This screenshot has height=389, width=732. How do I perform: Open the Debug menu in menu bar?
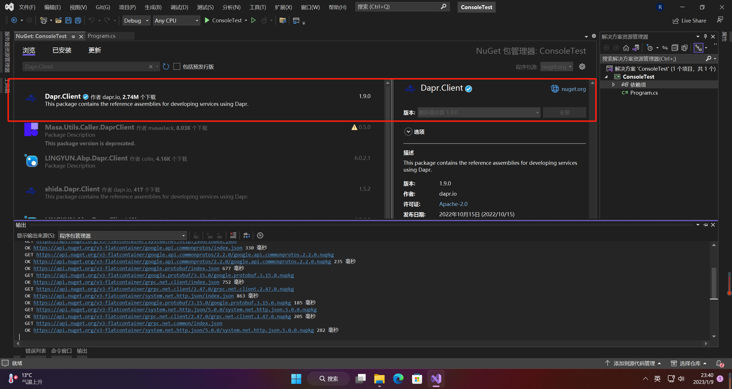click(x=179, y=7)
